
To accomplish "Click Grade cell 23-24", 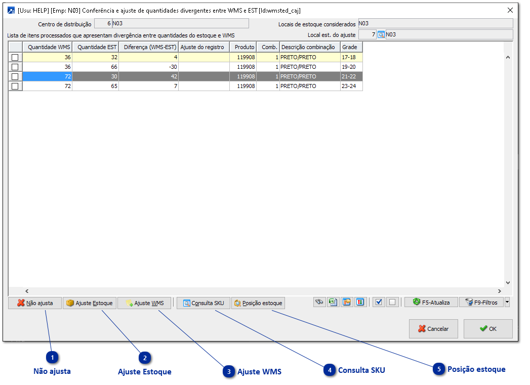I will [351, 86].
